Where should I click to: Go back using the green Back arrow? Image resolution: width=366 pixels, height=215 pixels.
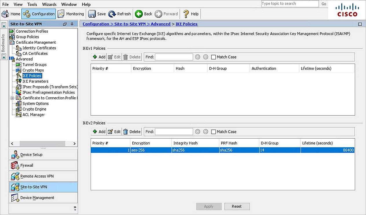(x=139, y=14)
